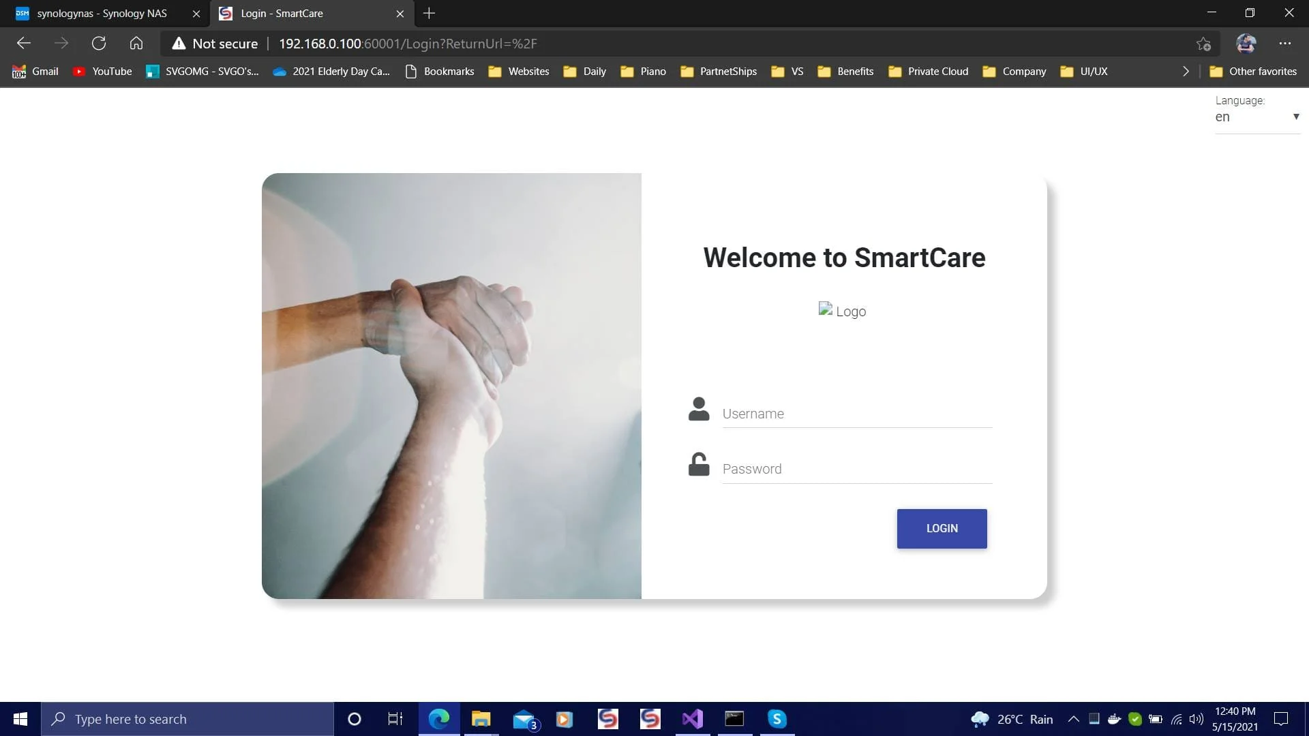1309x736 pixels.
Task: Click the user silhouette icon beside Username
Action: [699, 409]
